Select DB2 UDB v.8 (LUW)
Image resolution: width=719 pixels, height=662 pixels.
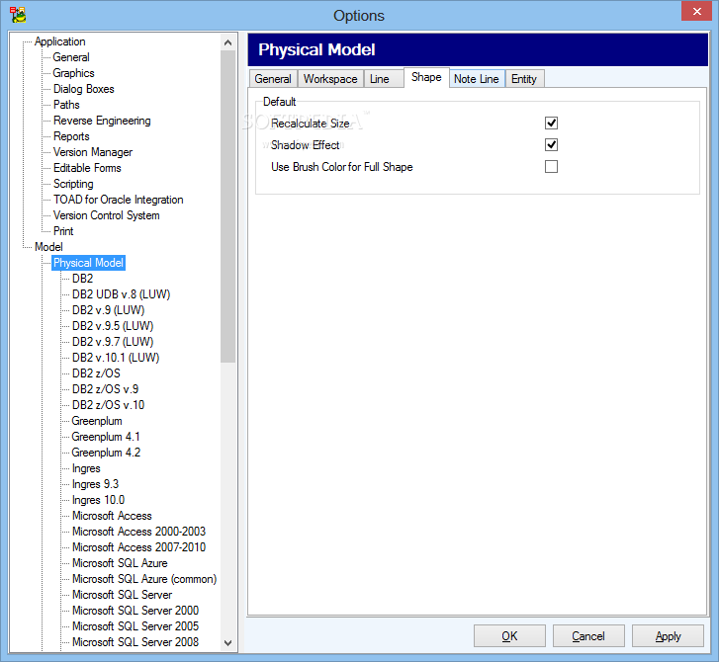point(121,294)
